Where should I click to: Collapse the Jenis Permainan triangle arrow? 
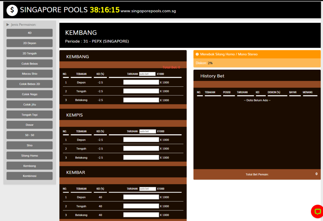(x=8, y=25)
